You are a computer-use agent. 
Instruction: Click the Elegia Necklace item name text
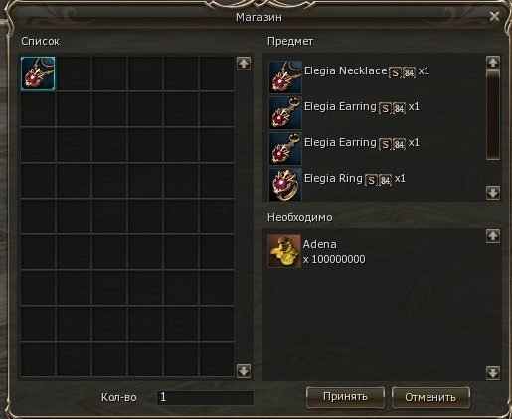coord(346,70)
